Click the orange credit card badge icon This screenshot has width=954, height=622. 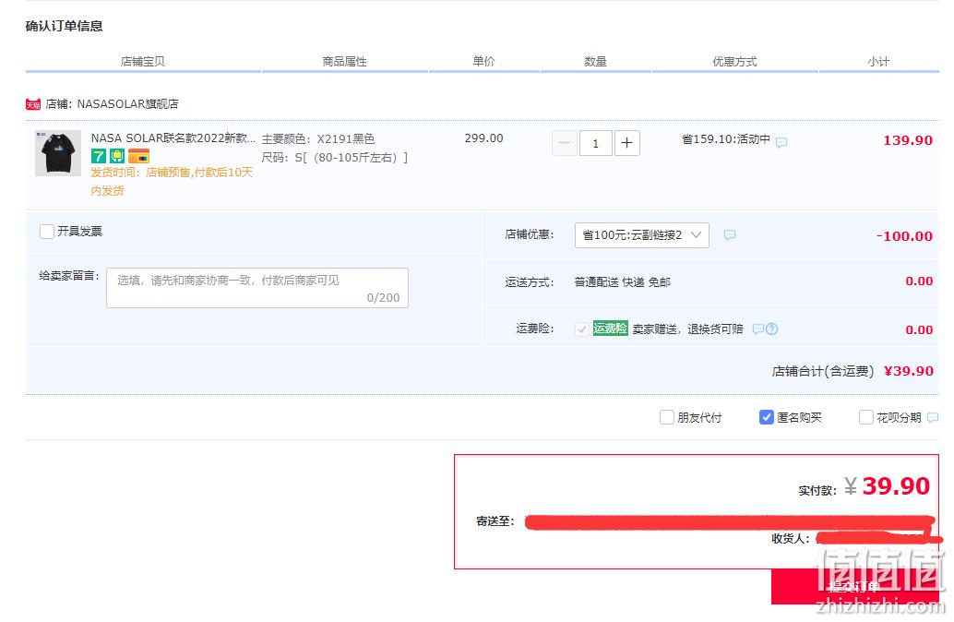(x=138, y=156)
